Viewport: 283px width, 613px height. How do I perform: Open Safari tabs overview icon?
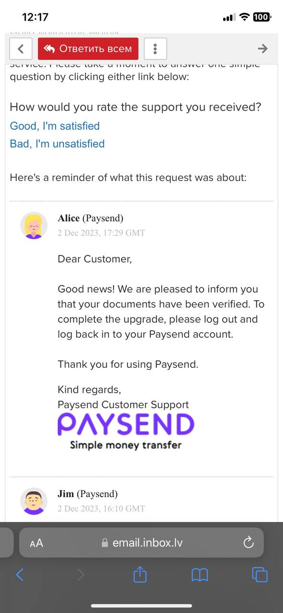click(260, 575)
